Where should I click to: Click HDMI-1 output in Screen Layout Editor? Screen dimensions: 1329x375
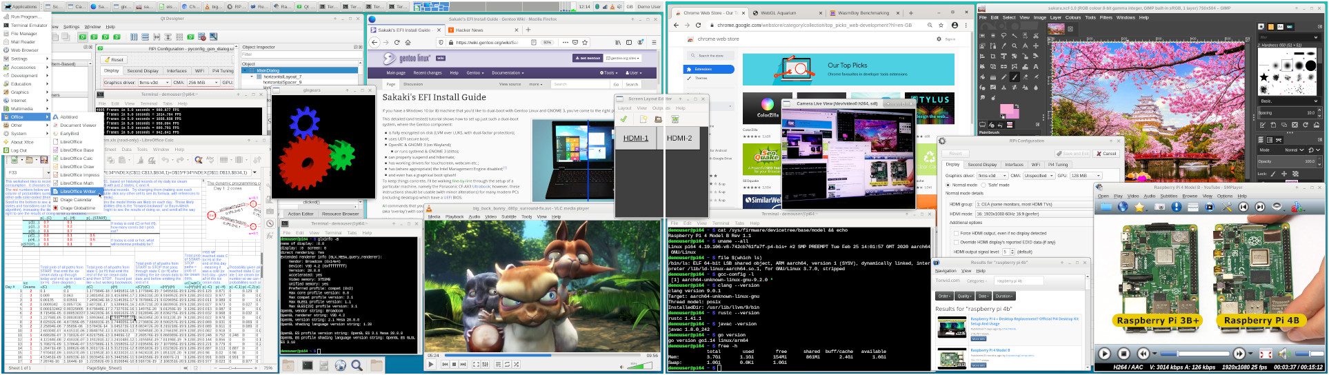636,138
